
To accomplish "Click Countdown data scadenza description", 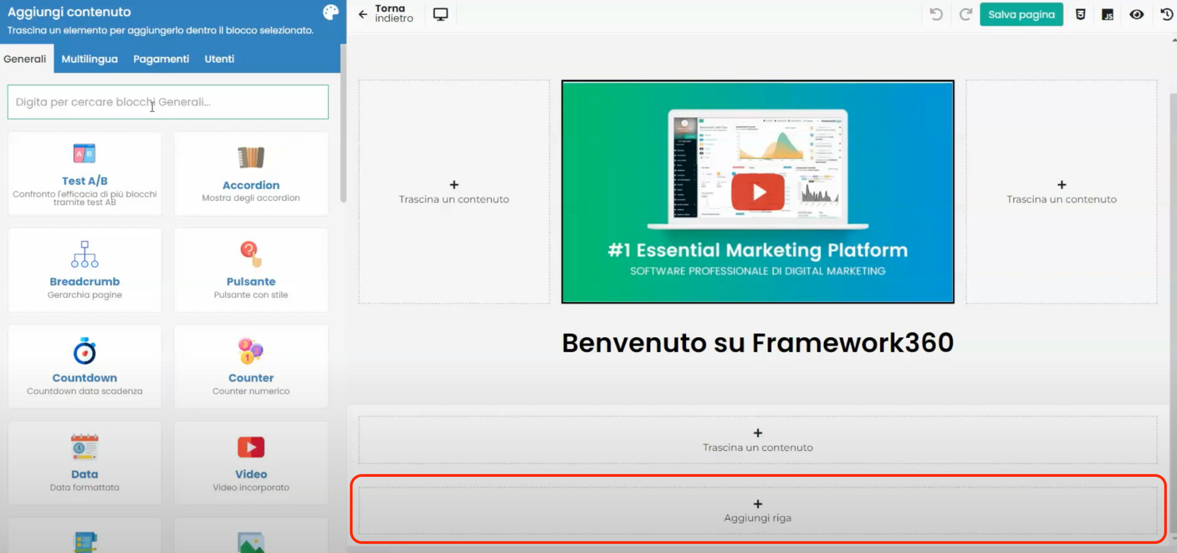I will (85, 391).
